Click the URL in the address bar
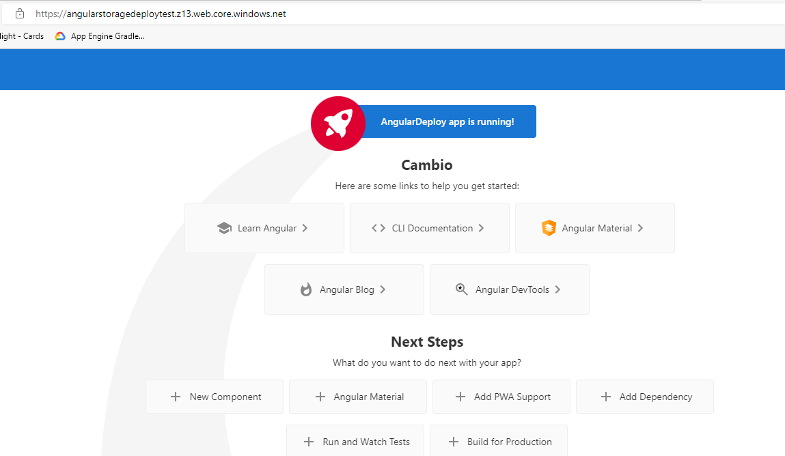785x456 pixels. point(161,14)
